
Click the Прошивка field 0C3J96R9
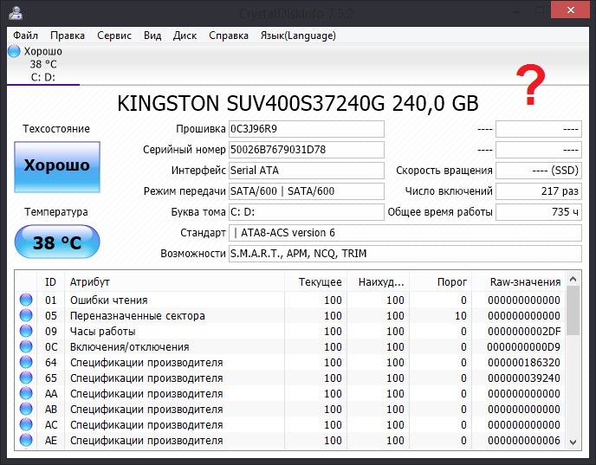point(307,129)
